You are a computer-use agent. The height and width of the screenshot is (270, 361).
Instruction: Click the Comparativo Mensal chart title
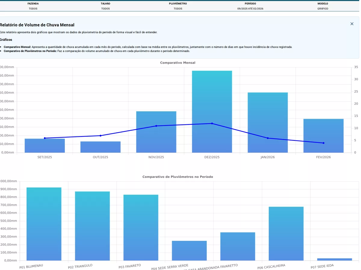click(178, 63)
